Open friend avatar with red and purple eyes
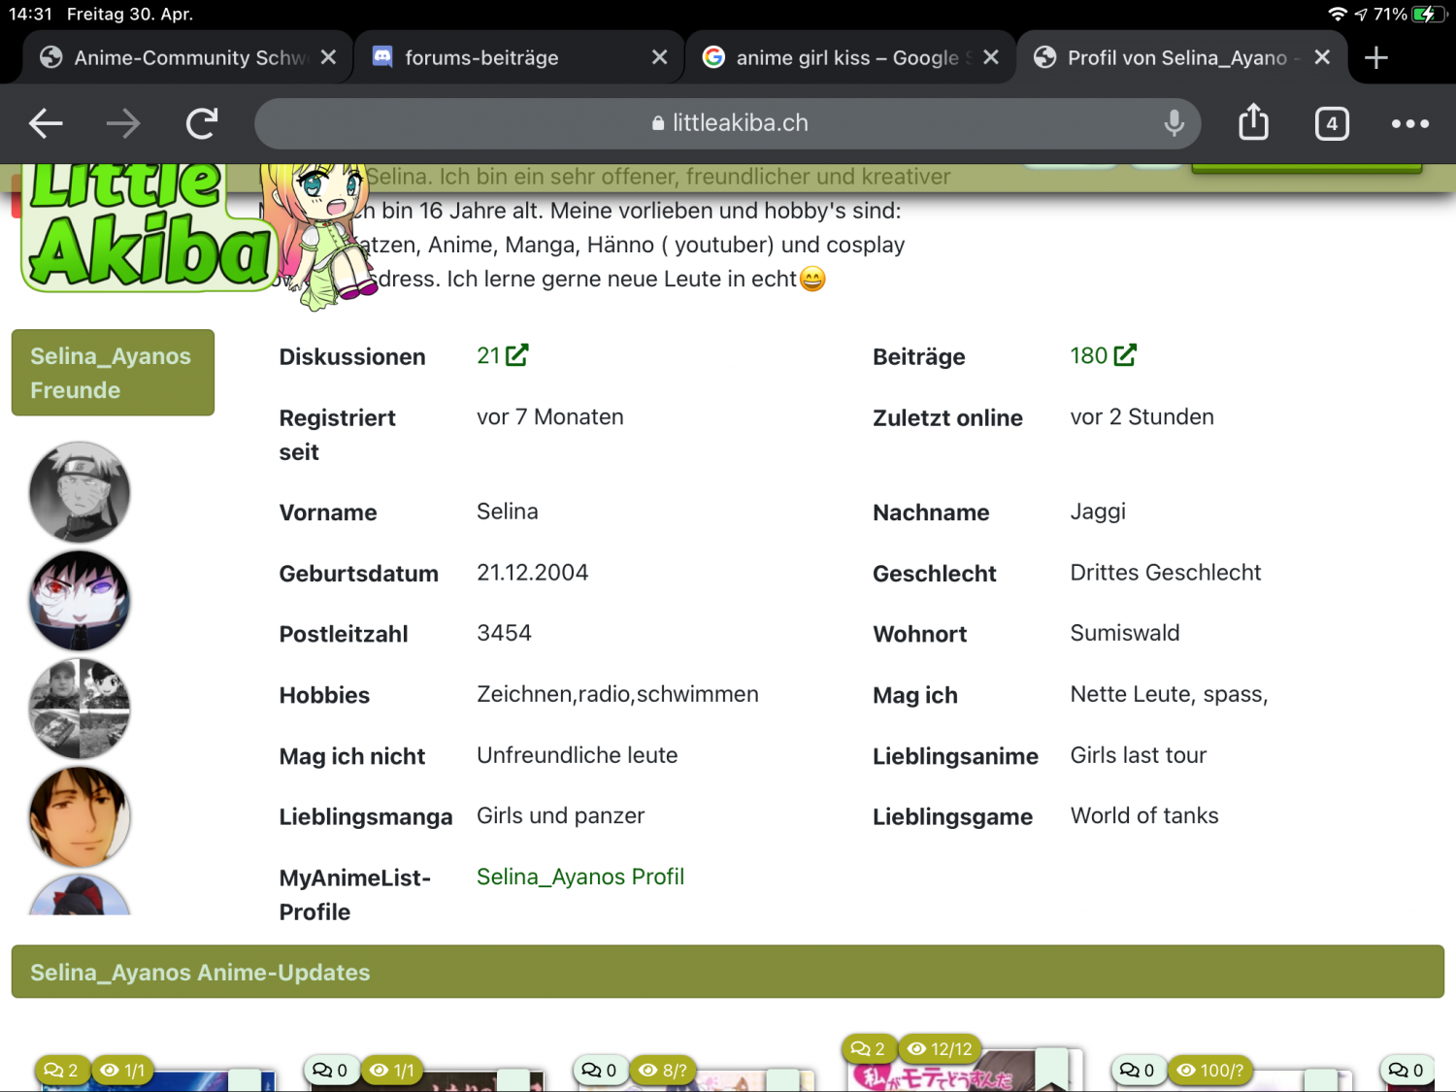 click(x=80, y=601)
